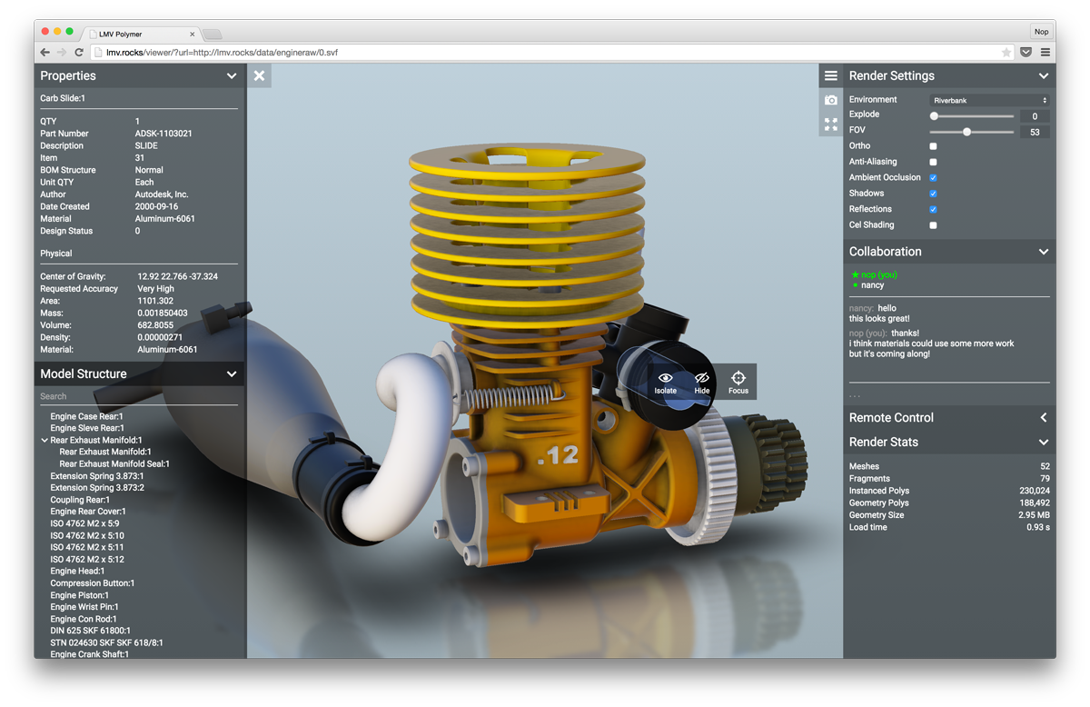Collapse the Collaboration panel
Image resolution: width=1090 pixels, height=707 pixels.
[1044, 252]
